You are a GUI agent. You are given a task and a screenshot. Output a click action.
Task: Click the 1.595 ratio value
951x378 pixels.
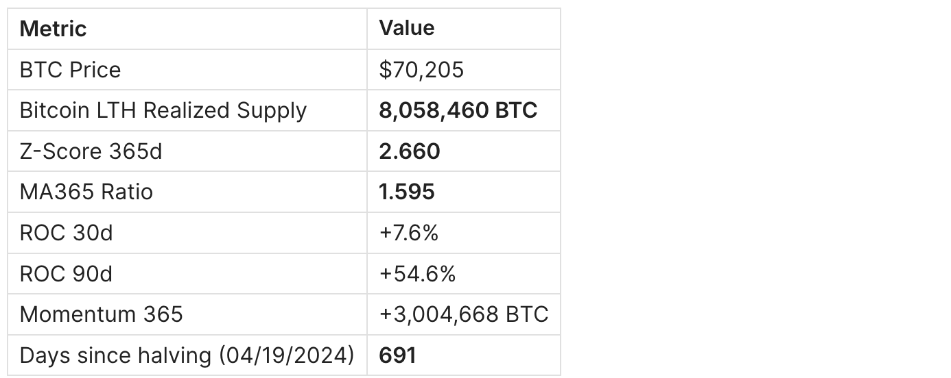click(407, 192)
